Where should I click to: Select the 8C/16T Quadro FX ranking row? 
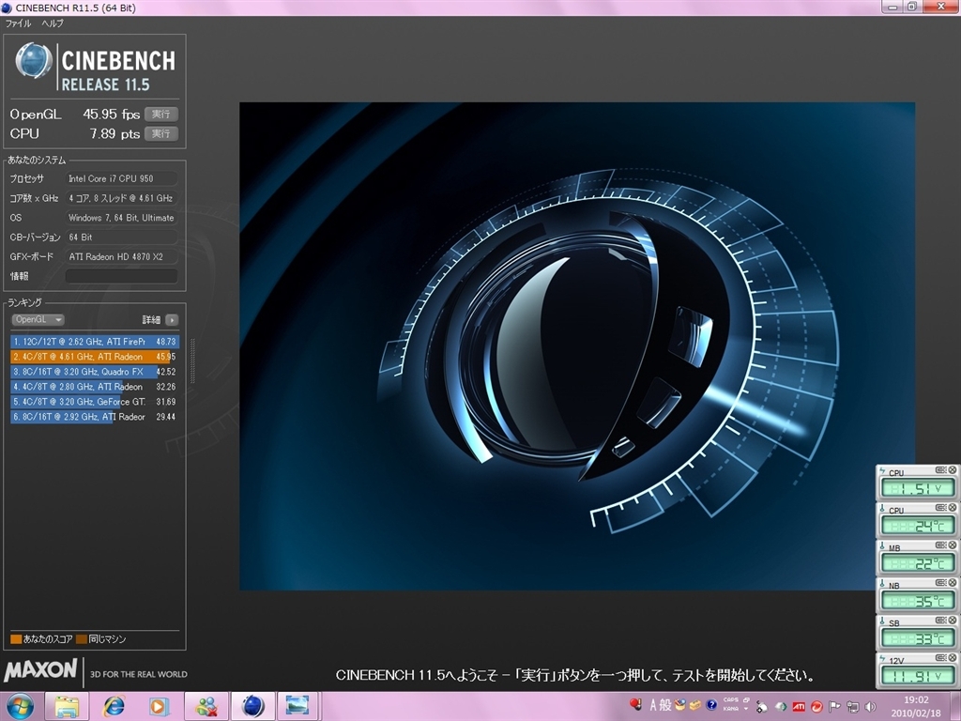pyautogui.click(x=94, y=372)
